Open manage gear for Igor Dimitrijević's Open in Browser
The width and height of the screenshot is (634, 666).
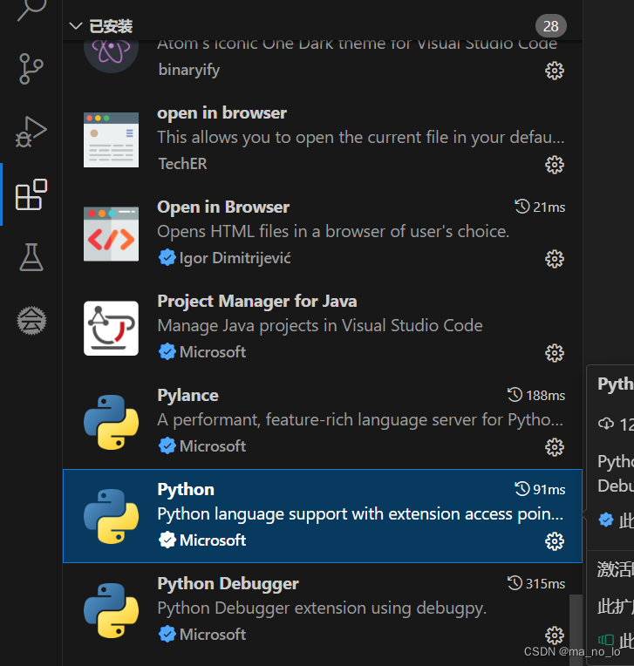[555, 259]
